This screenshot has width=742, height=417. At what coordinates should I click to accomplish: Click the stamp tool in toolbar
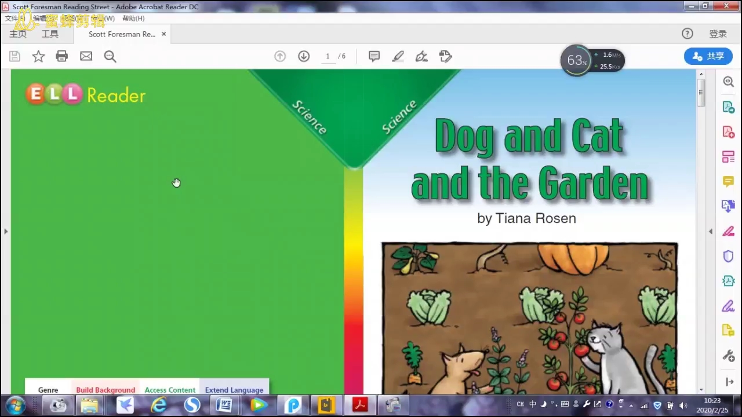coord(445,56)
